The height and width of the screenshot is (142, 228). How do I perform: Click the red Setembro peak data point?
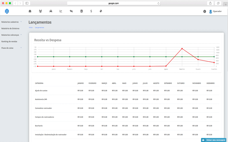[x=182, y=49]
